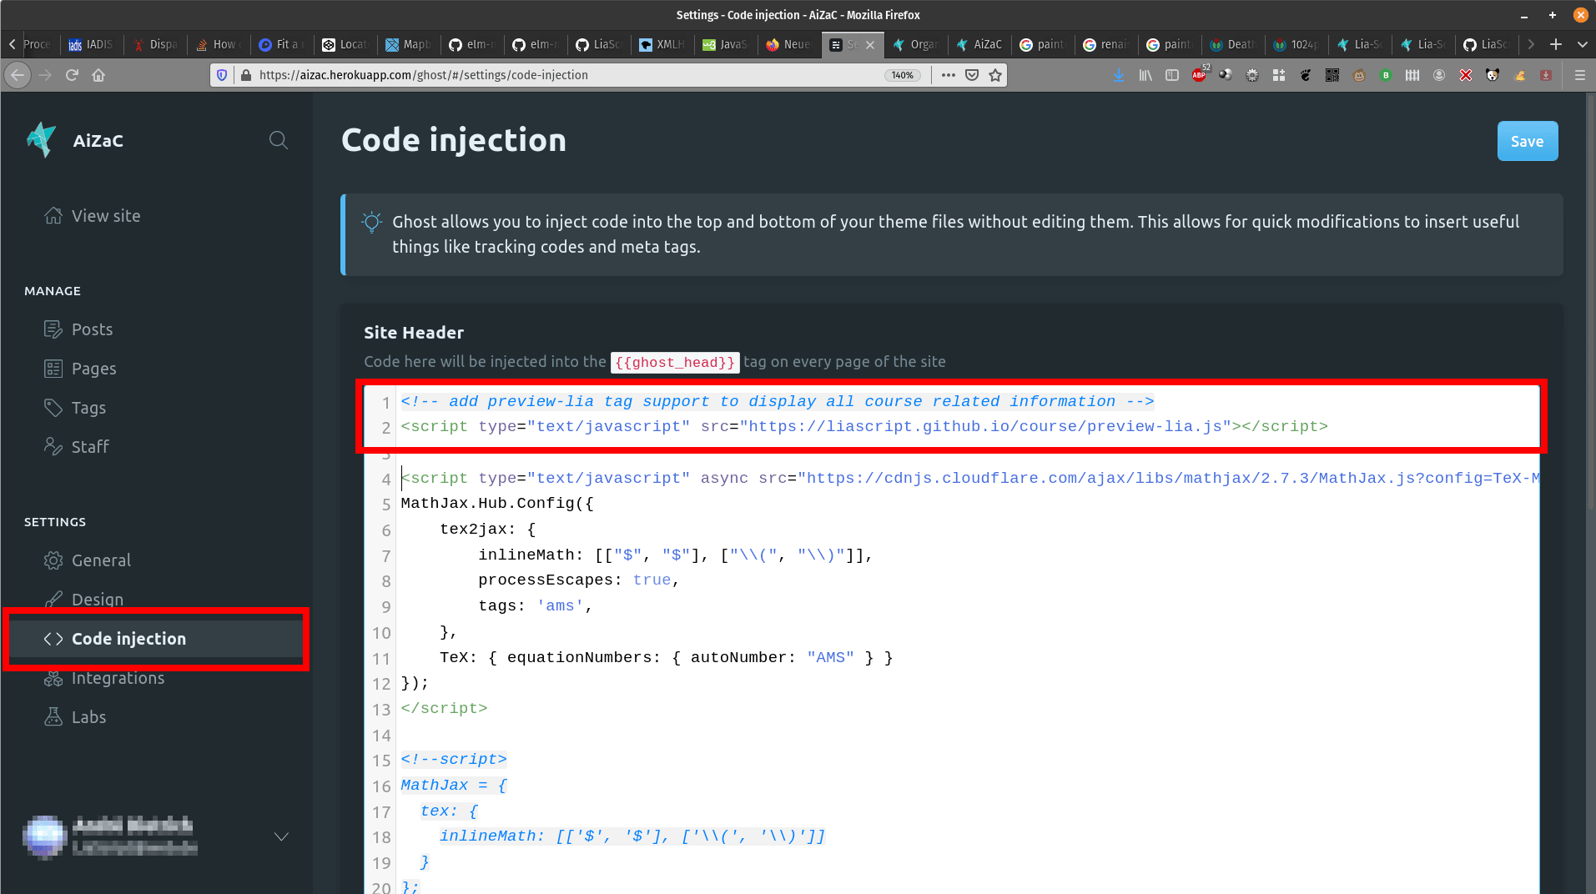Viewport: 1596px width, 894px height.
Task: Click the blue Save button
Action: pyautogui.click(x=1527, y=141)
